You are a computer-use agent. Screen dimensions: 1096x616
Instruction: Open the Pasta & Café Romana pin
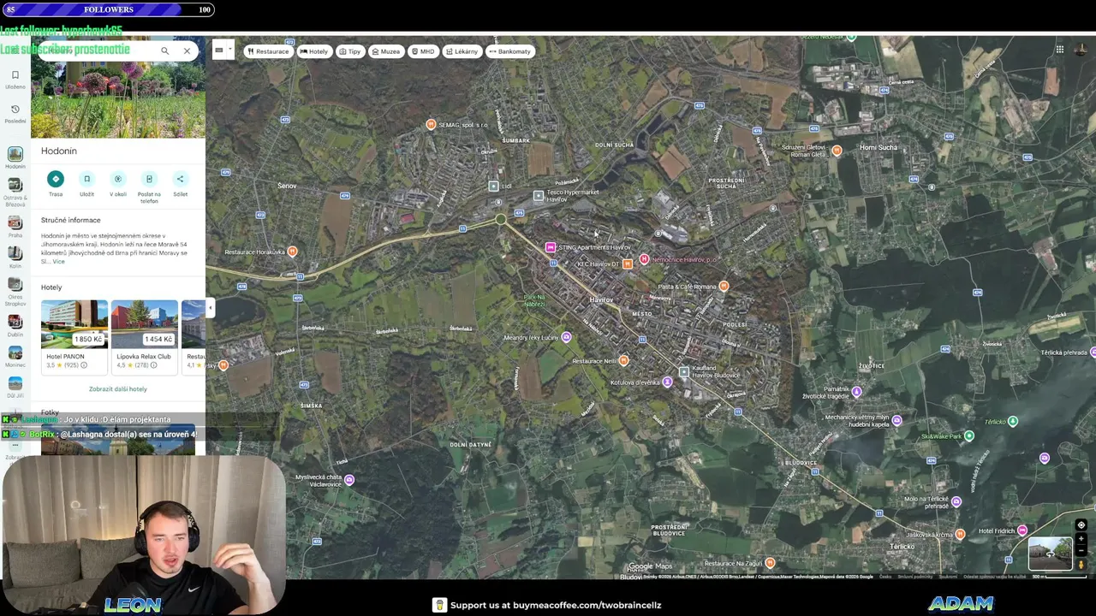click(724, 286)
